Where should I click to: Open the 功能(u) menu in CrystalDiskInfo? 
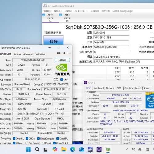pyautogui.click(x=68, y=11)
